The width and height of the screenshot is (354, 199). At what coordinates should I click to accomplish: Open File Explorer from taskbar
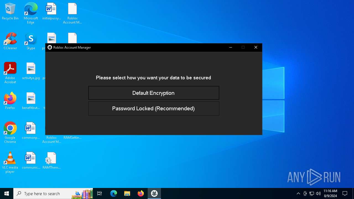(x=127, y=193)
